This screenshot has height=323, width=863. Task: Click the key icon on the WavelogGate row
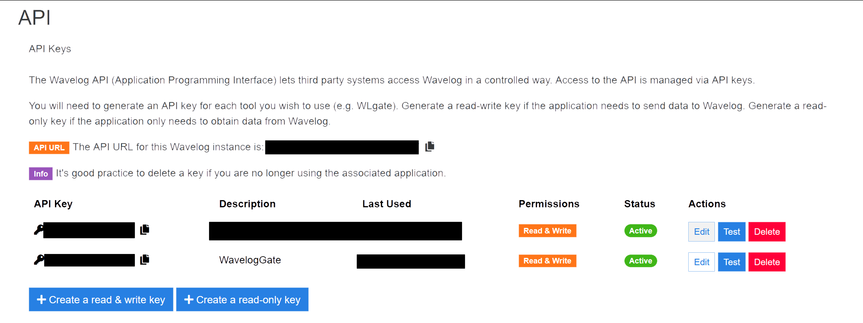coord(39,260)
